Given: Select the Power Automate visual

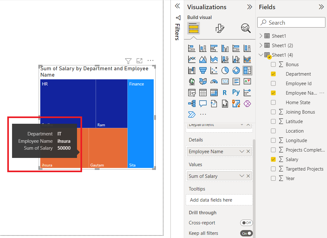Looking at the screenshot, I should pos(192,114).
